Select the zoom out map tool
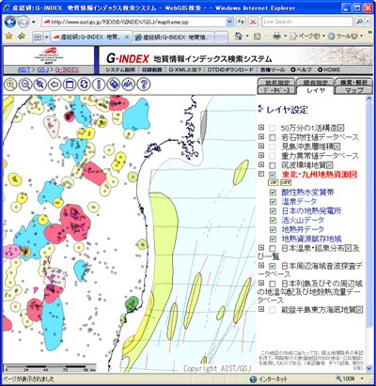The width and height of the screenshot is (376, 386). tap(25, 85)
